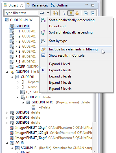Click the GUDEP01.PHO menu file icon
The image size is (116, 153).
click(x=28, y=102)
